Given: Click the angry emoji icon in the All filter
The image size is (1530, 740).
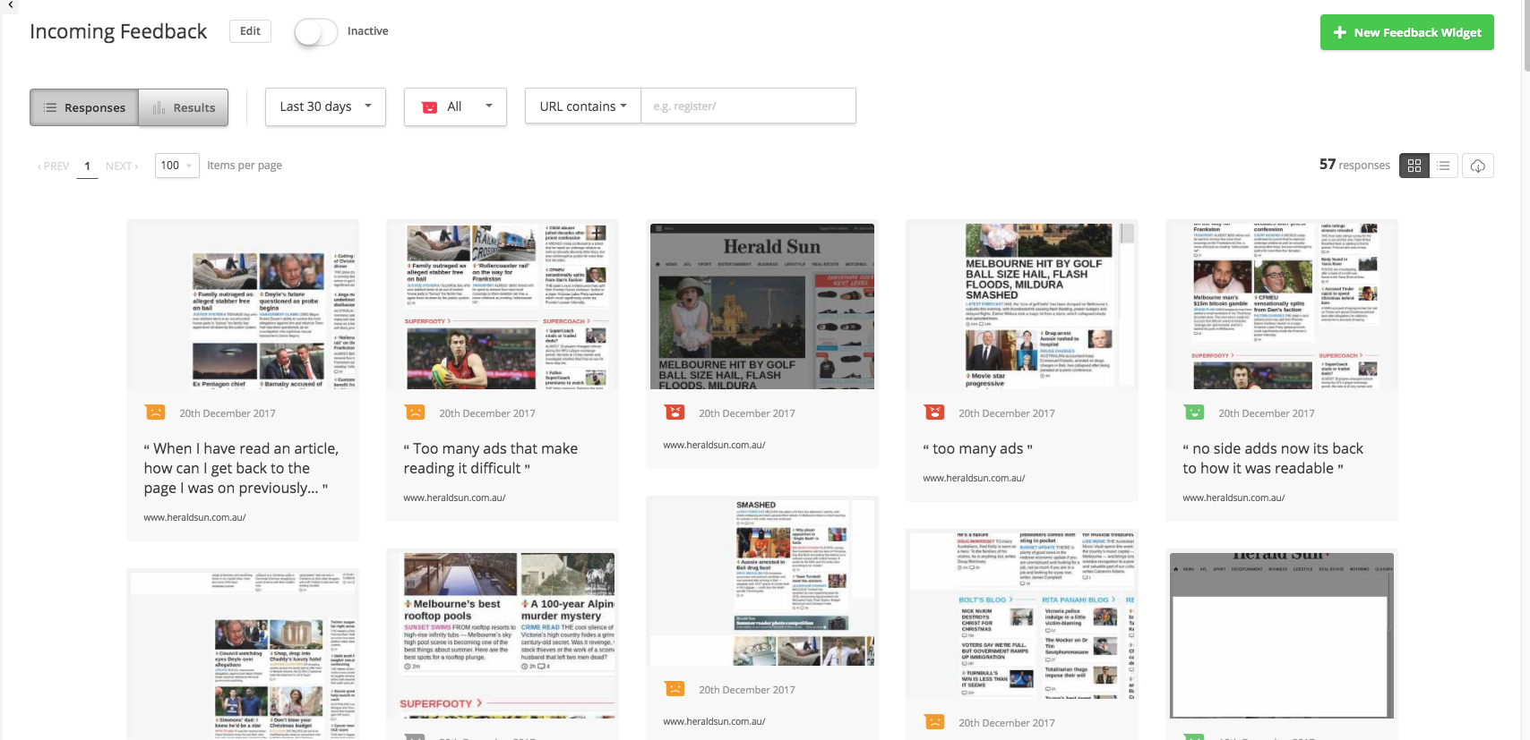Looking at the screenshot, I should (429, 107).
